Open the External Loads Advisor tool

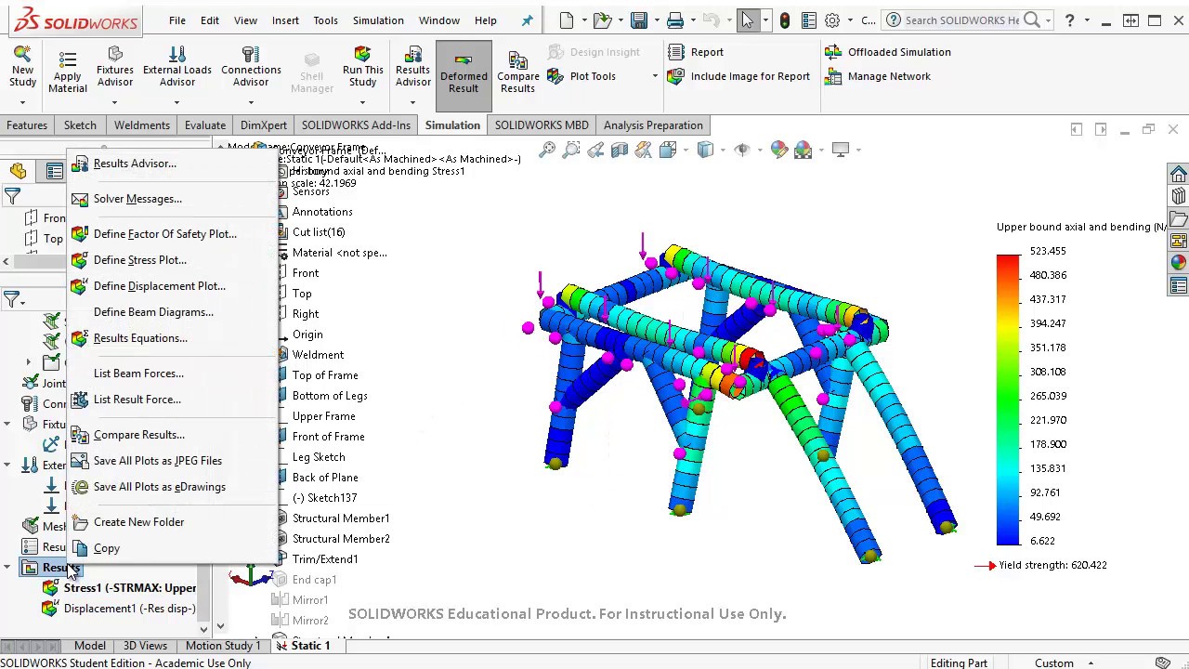pos(176,67)
